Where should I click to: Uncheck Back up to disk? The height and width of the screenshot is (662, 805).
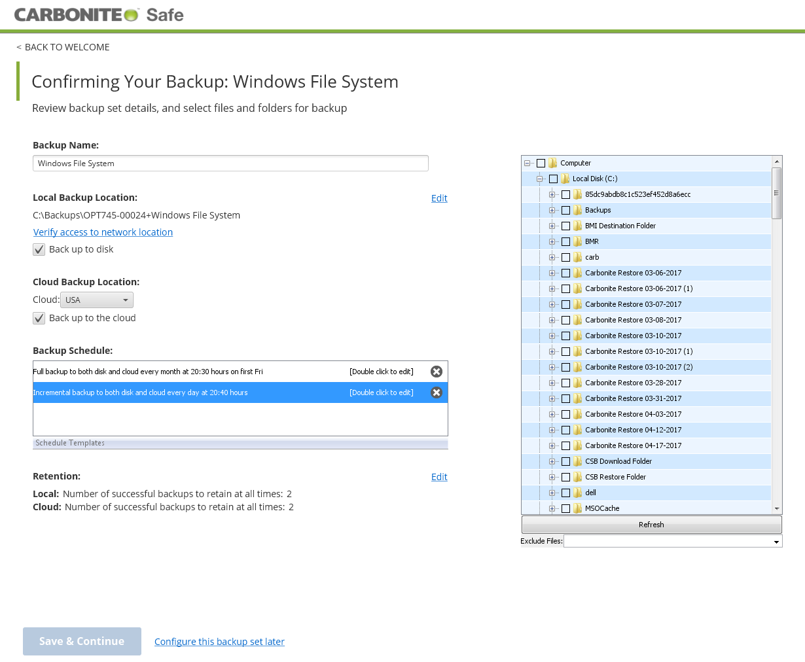coord(39,249)
